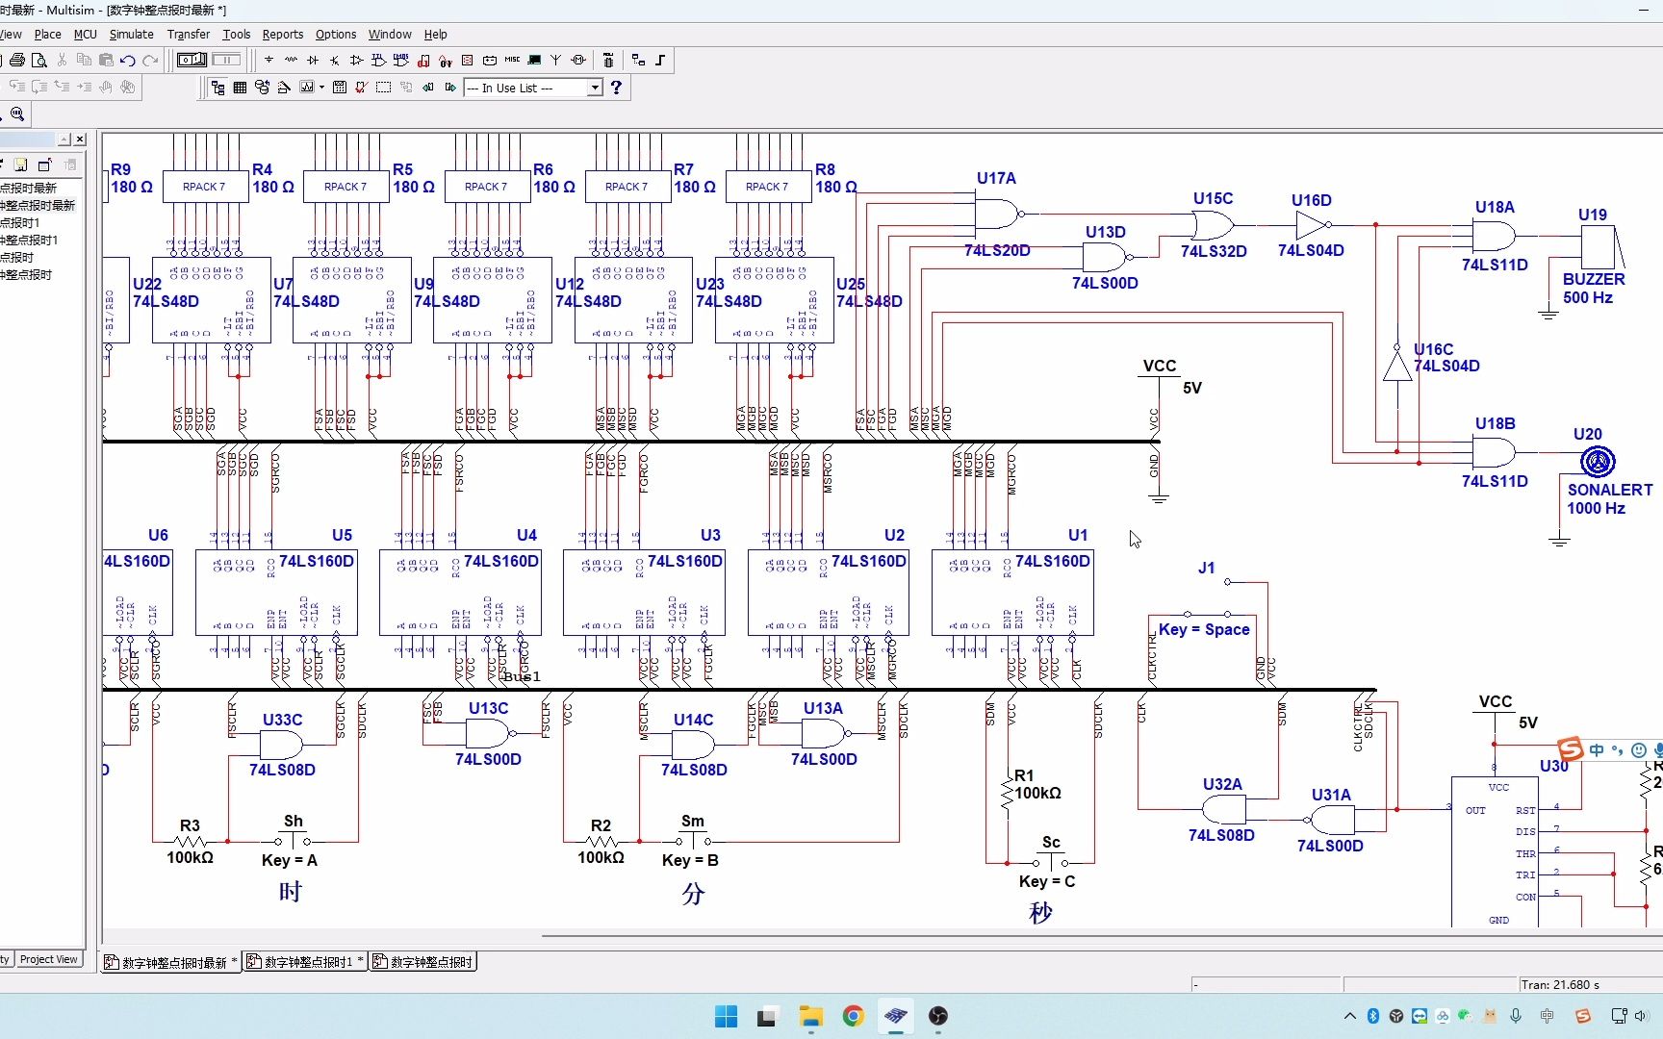The image size is (1663, 1039).
Task: Place a Mixed component
Action: (446, 60)
